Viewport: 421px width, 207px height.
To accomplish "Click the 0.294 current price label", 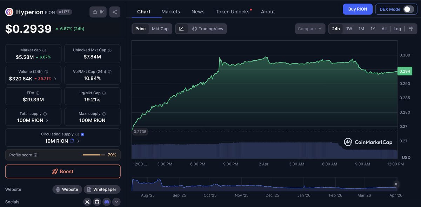I will coord(404,71).
